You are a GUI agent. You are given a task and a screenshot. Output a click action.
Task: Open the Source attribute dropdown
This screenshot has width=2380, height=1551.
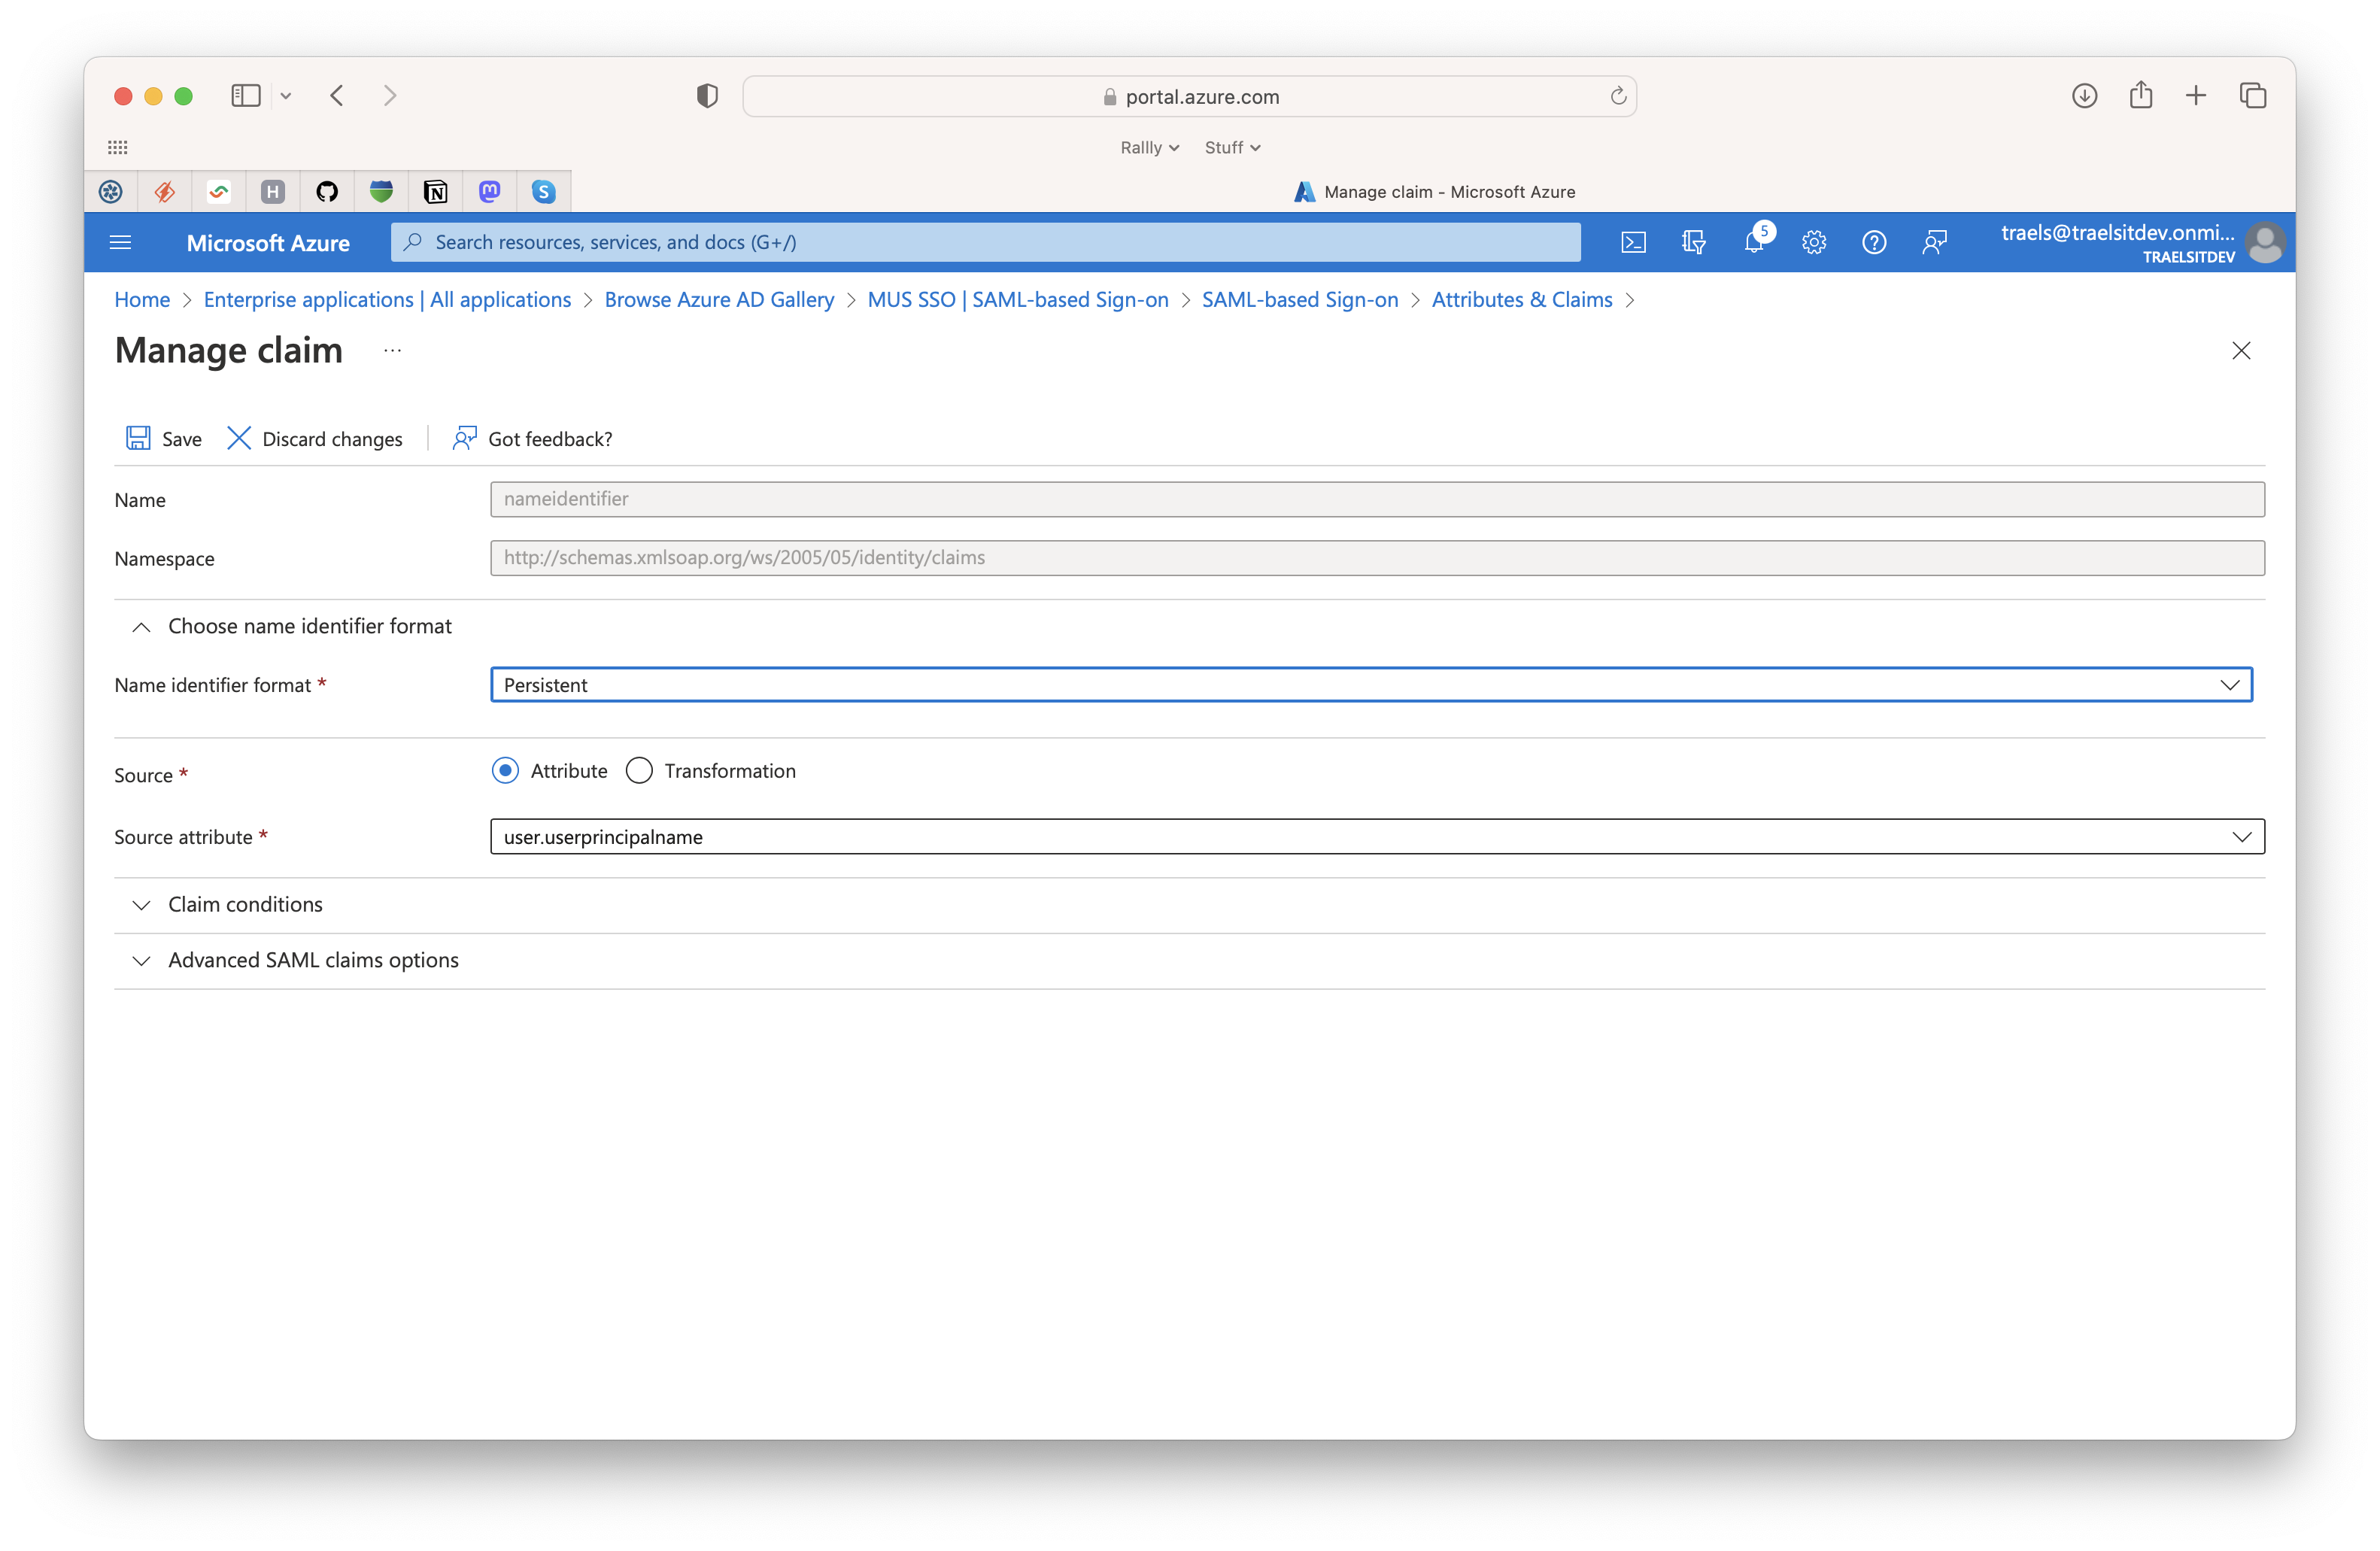click(1377, 836)
